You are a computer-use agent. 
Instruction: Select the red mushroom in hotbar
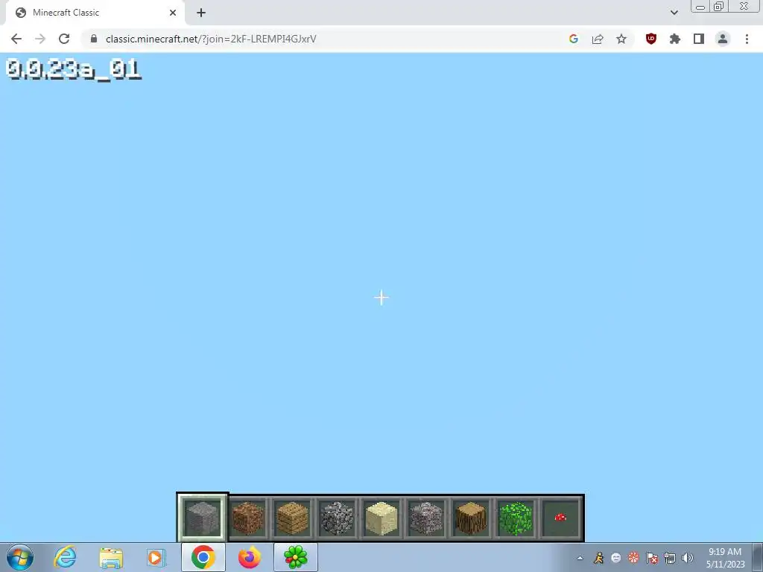560,518
